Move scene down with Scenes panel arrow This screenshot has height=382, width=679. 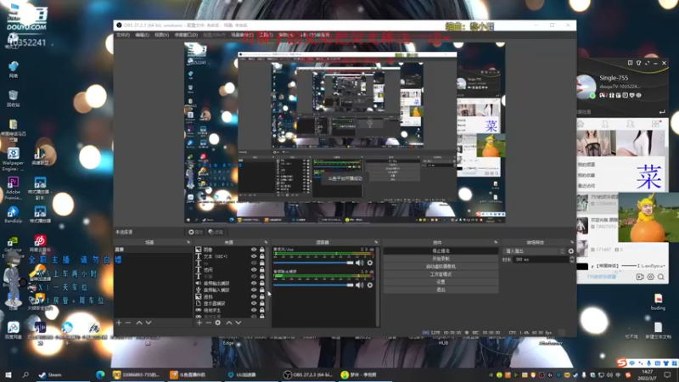(149, 323)
